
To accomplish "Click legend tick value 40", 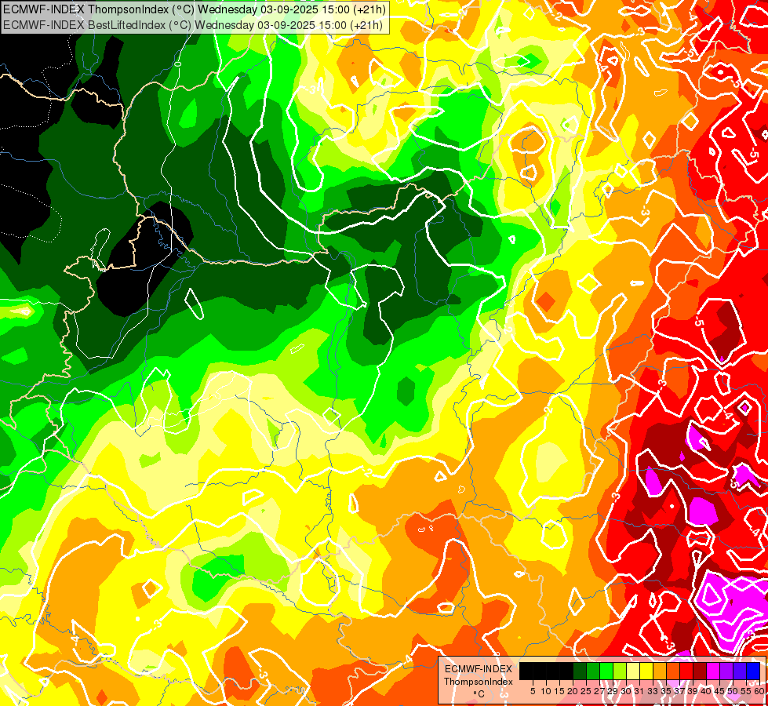I will 706,691.
